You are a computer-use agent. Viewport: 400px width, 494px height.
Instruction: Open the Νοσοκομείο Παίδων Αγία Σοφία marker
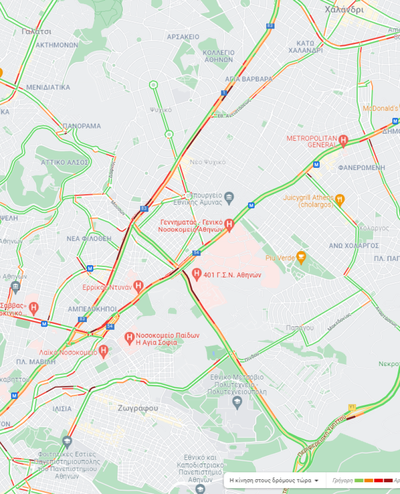tap(129, 338)
